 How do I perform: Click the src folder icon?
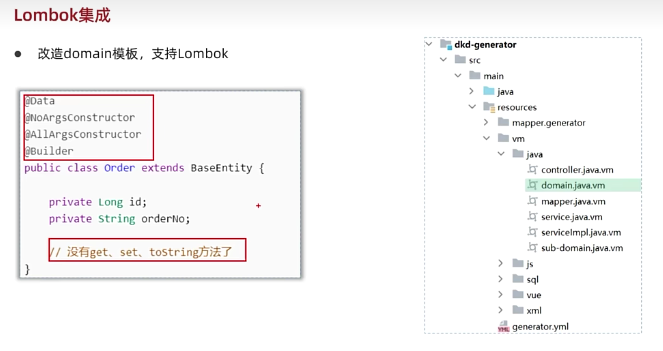point(460,60)
